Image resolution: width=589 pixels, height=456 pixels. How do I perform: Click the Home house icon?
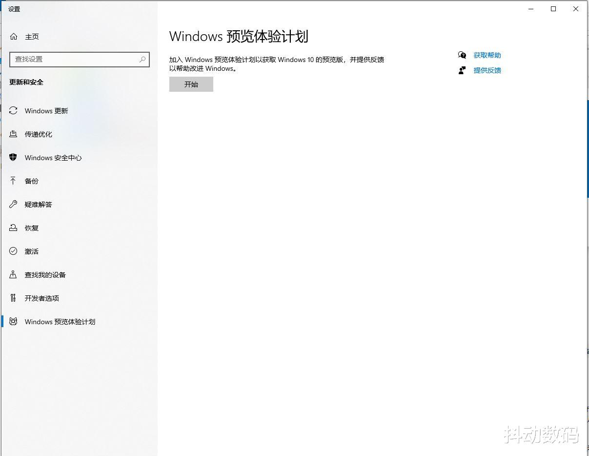tap(14, 37)
